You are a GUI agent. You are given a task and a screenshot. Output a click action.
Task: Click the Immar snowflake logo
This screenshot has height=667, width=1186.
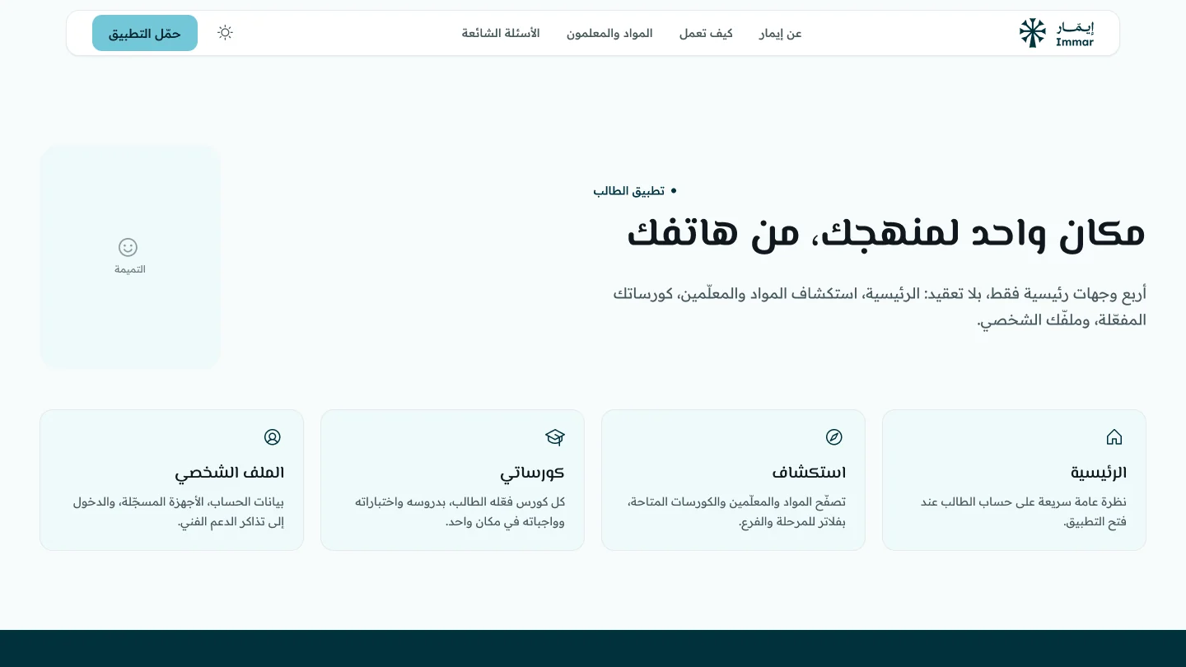coord(1032,33)
